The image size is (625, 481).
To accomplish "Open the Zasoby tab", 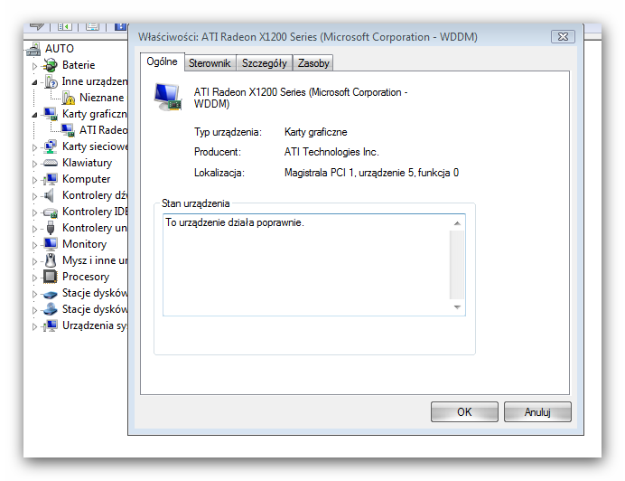I will 313,63.
